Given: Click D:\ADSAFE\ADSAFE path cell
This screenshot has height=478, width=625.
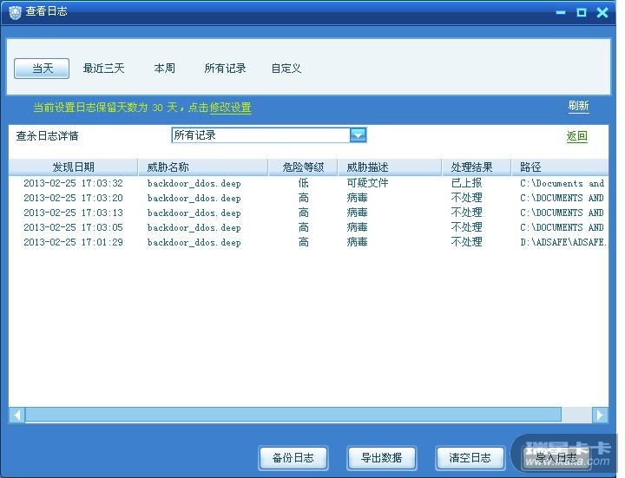Looking at the screenshot, I should click(x=563, y=242).
